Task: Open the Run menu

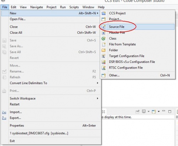Action: [x=63, y=7]
